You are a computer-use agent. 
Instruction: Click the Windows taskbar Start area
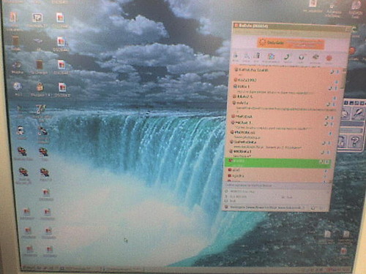(37, 268)
